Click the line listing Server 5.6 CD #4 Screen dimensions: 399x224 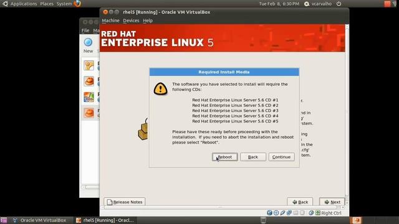click(x=235, y=116)
